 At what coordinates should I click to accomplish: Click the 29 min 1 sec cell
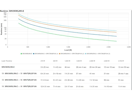coord(123,74)
